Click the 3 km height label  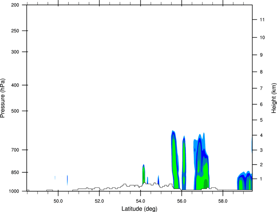pyautogui.click(x=261, y=150)
